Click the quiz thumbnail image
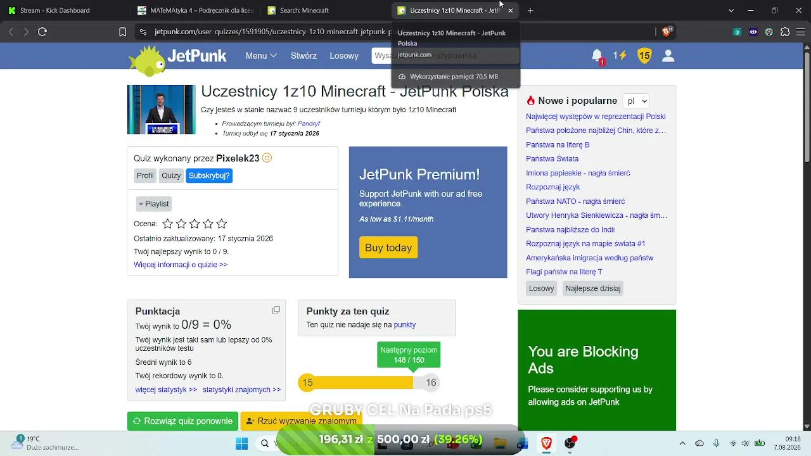 pos(162,110)
